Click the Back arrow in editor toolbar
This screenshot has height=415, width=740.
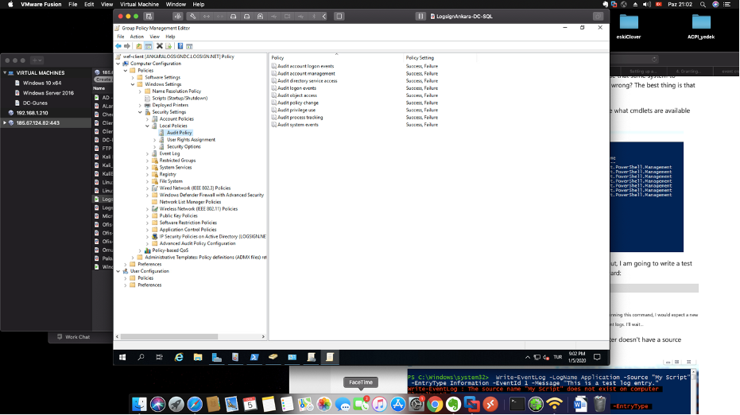(x=118, y=46)
